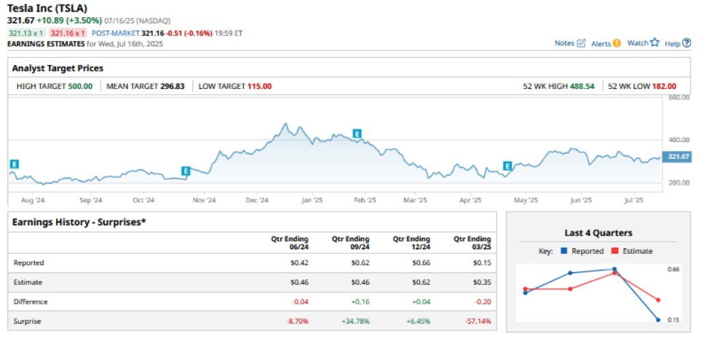
Task: Click the Estimate value $0.35
Action: click(x=482, y=283)
